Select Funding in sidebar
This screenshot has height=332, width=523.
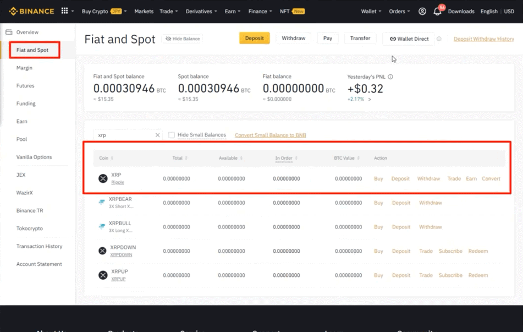26,104
